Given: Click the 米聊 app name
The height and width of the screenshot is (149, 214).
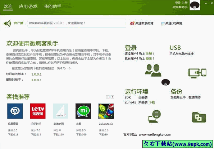Looking at the screenshot, I should (x=79, y=124).
